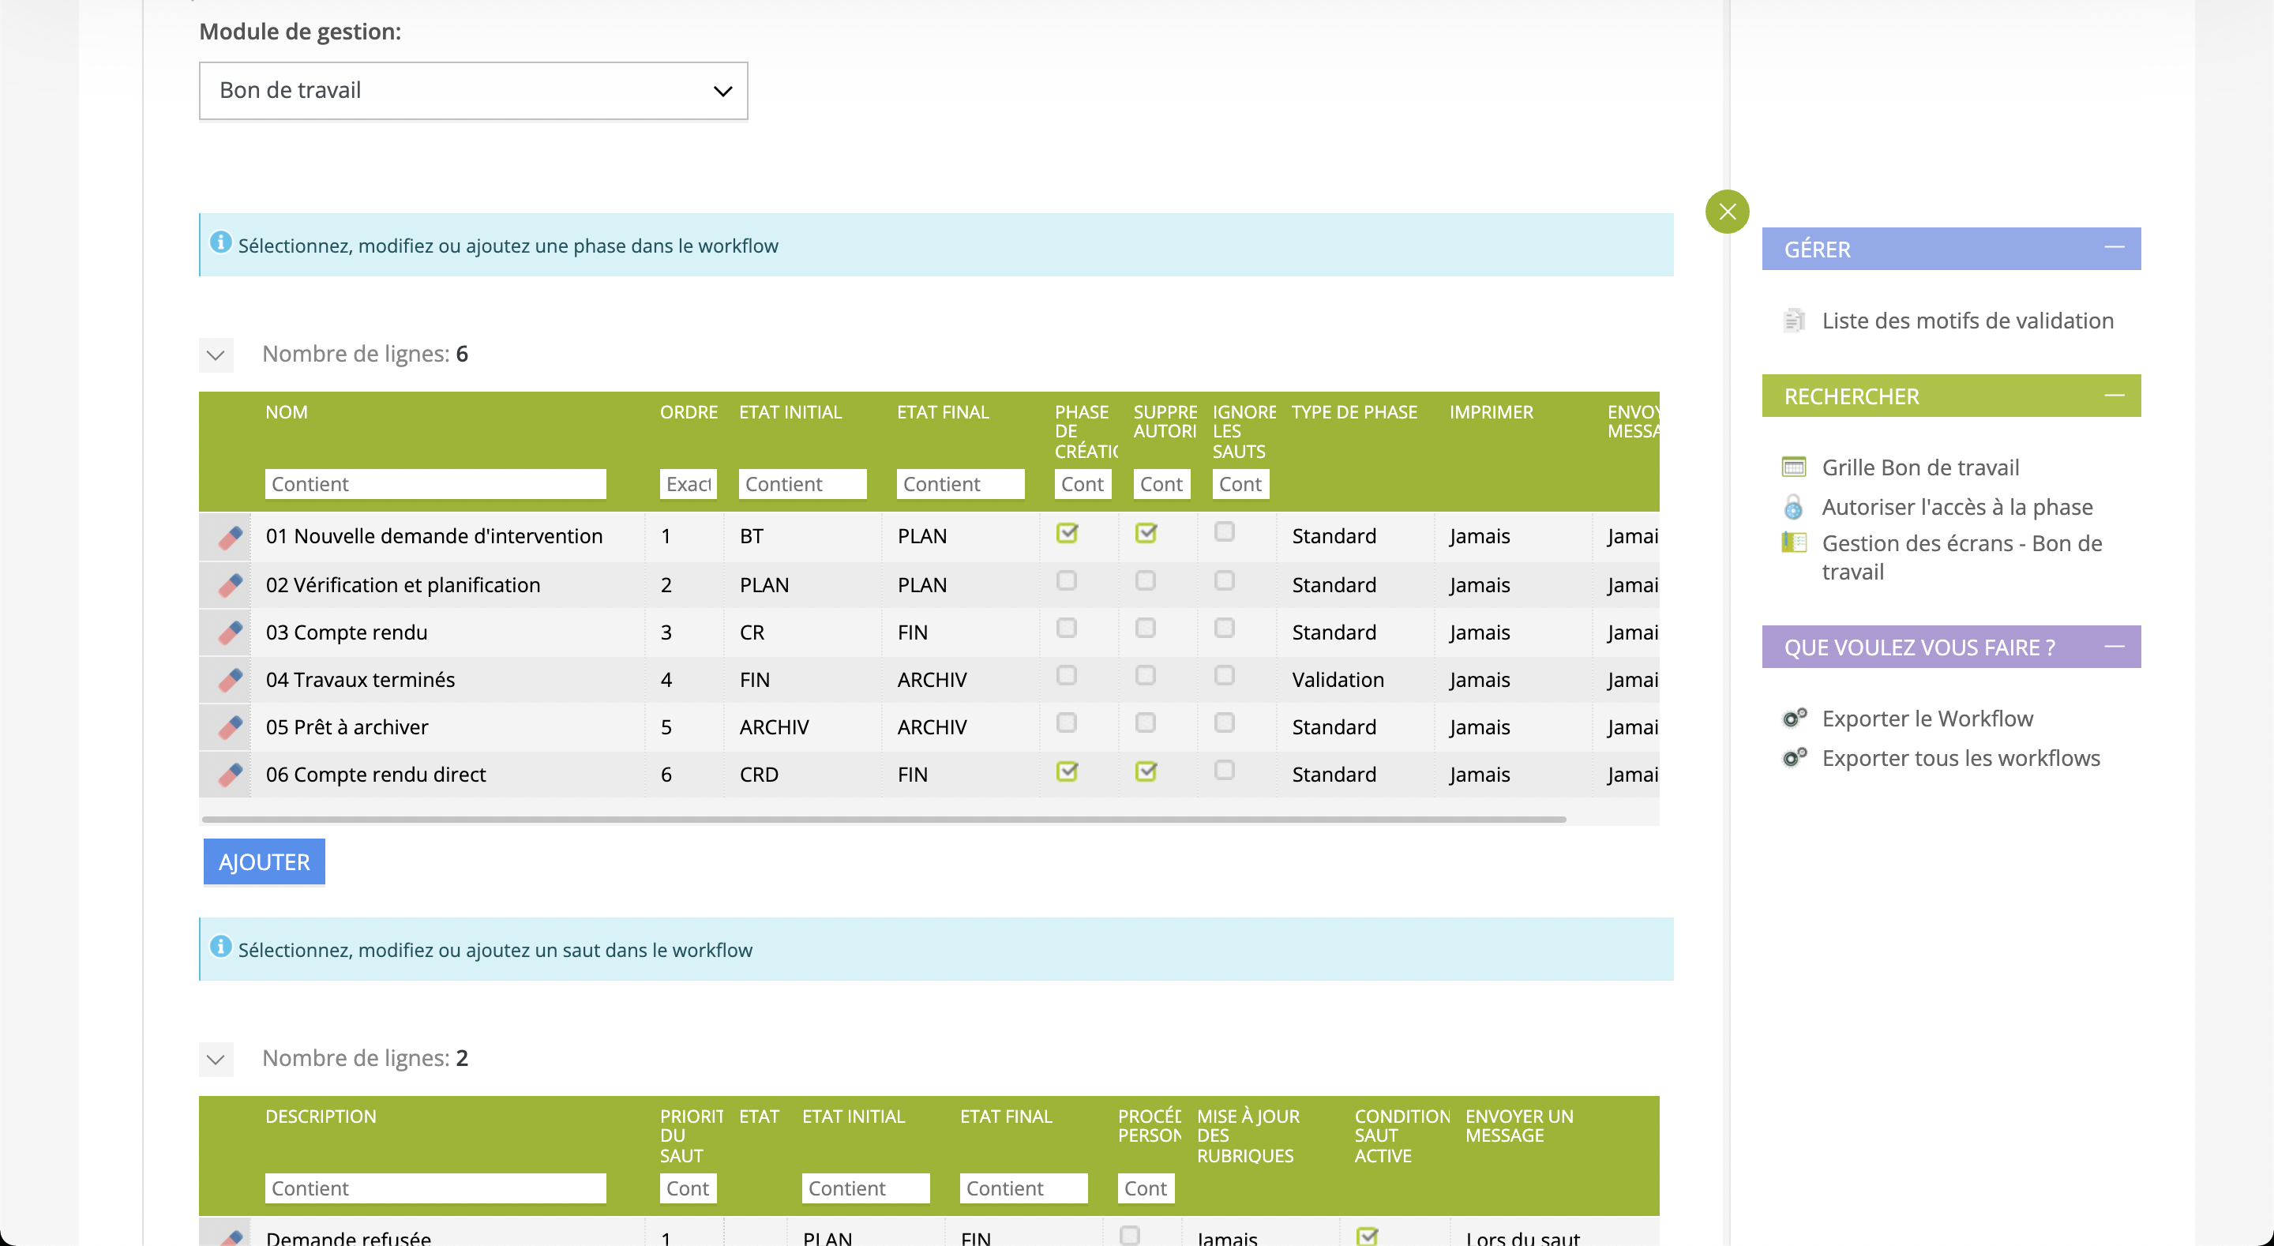The width and height of the screenshot is (2274, 1246).
Task: Click the Grille Bon de travail grid icon
Action: pos(1793,466)
